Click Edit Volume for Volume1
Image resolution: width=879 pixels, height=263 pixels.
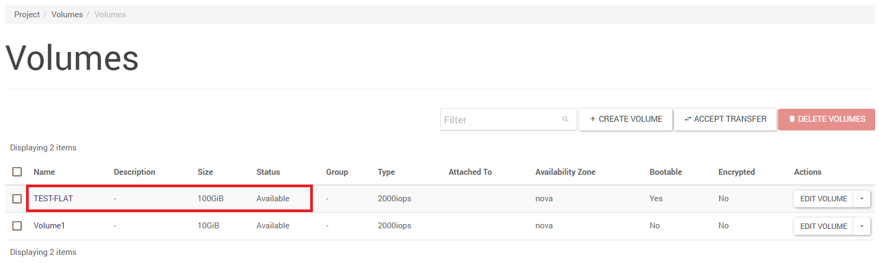coord(823,226)
